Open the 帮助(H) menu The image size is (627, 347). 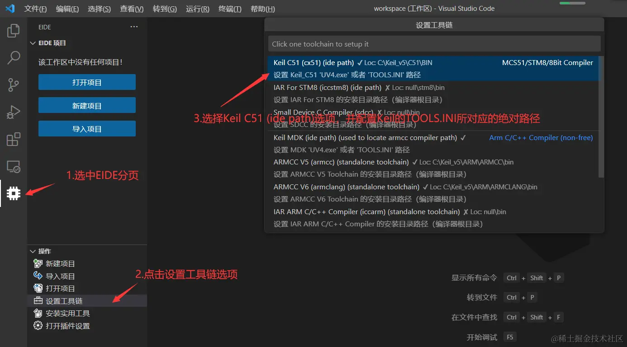click(262, 9)
